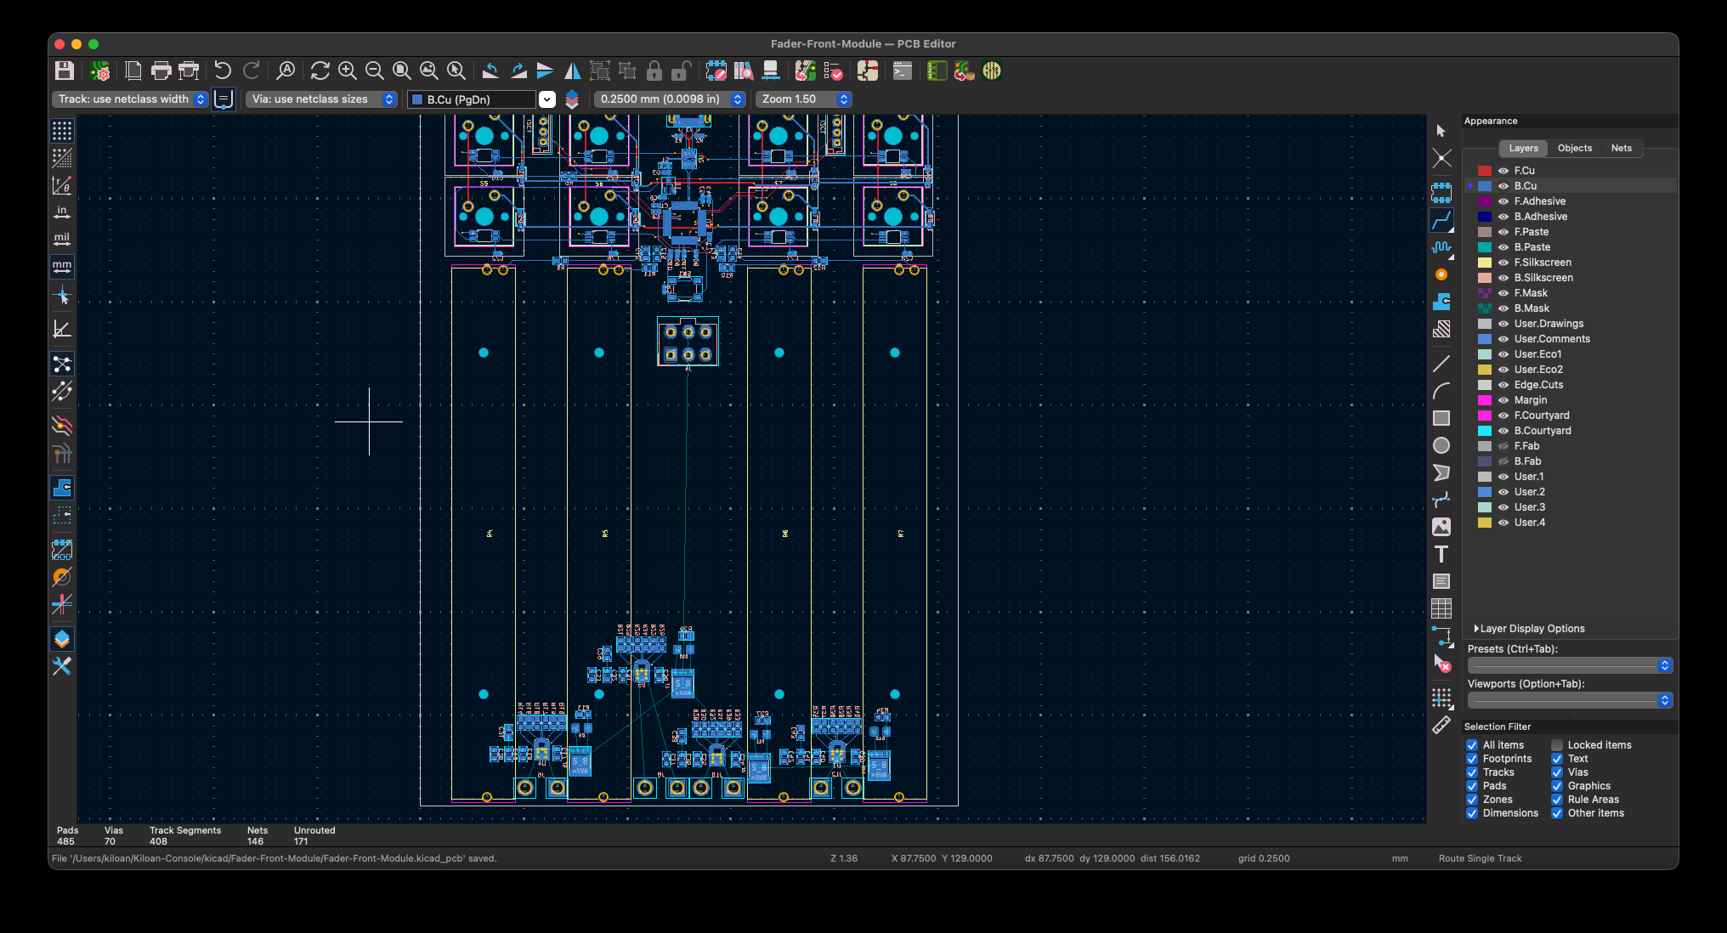Click the Undo arrow icon
This screenshot has width=1727, height=933.
coord(223,71)
